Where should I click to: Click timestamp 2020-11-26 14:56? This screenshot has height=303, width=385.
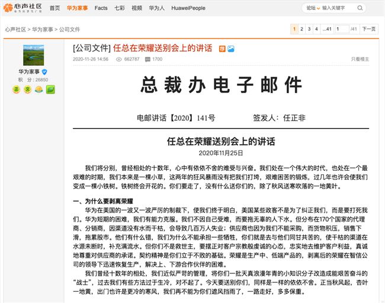[x=91, y=59]
